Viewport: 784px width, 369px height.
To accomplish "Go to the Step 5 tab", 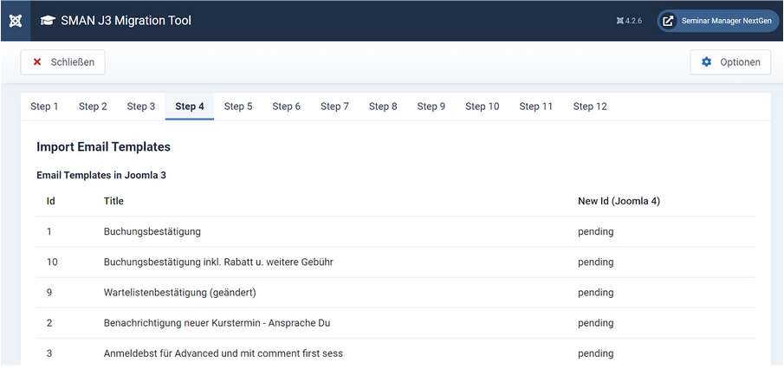I will (x=238, y=107).
